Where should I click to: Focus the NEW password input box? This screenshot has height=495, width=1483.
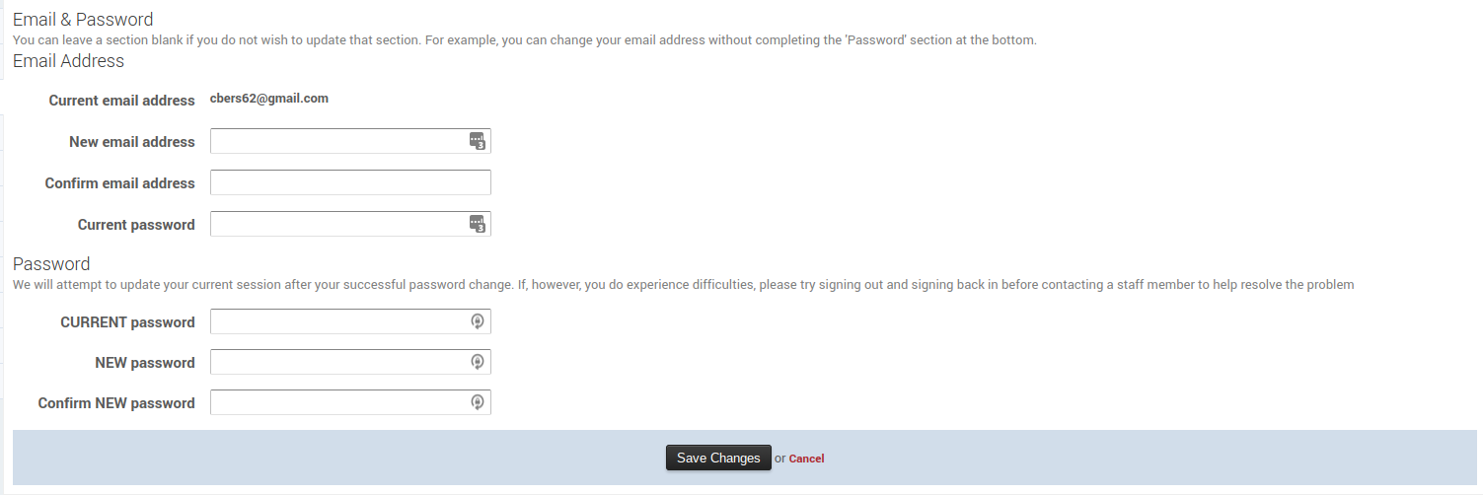click(337, 362)
